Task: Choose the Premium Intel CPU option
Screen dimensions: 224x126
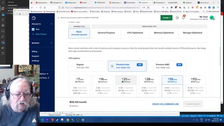Action: [x=127, y=66]
